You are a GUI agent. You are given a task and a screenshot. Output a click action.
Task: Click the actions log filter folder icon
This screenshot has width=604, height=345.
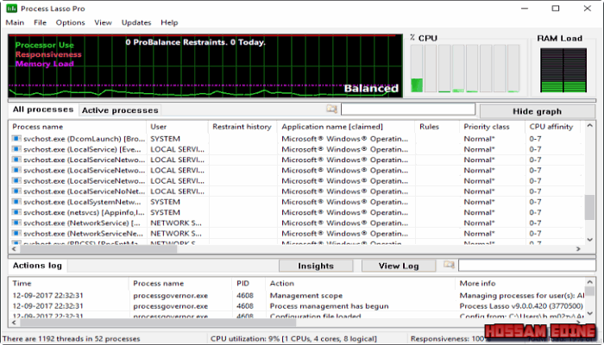(x=449, y=265)
